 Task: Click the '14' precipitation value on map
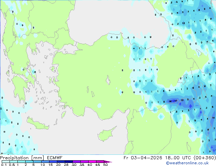pyautogui.click(x=213, y=118)
